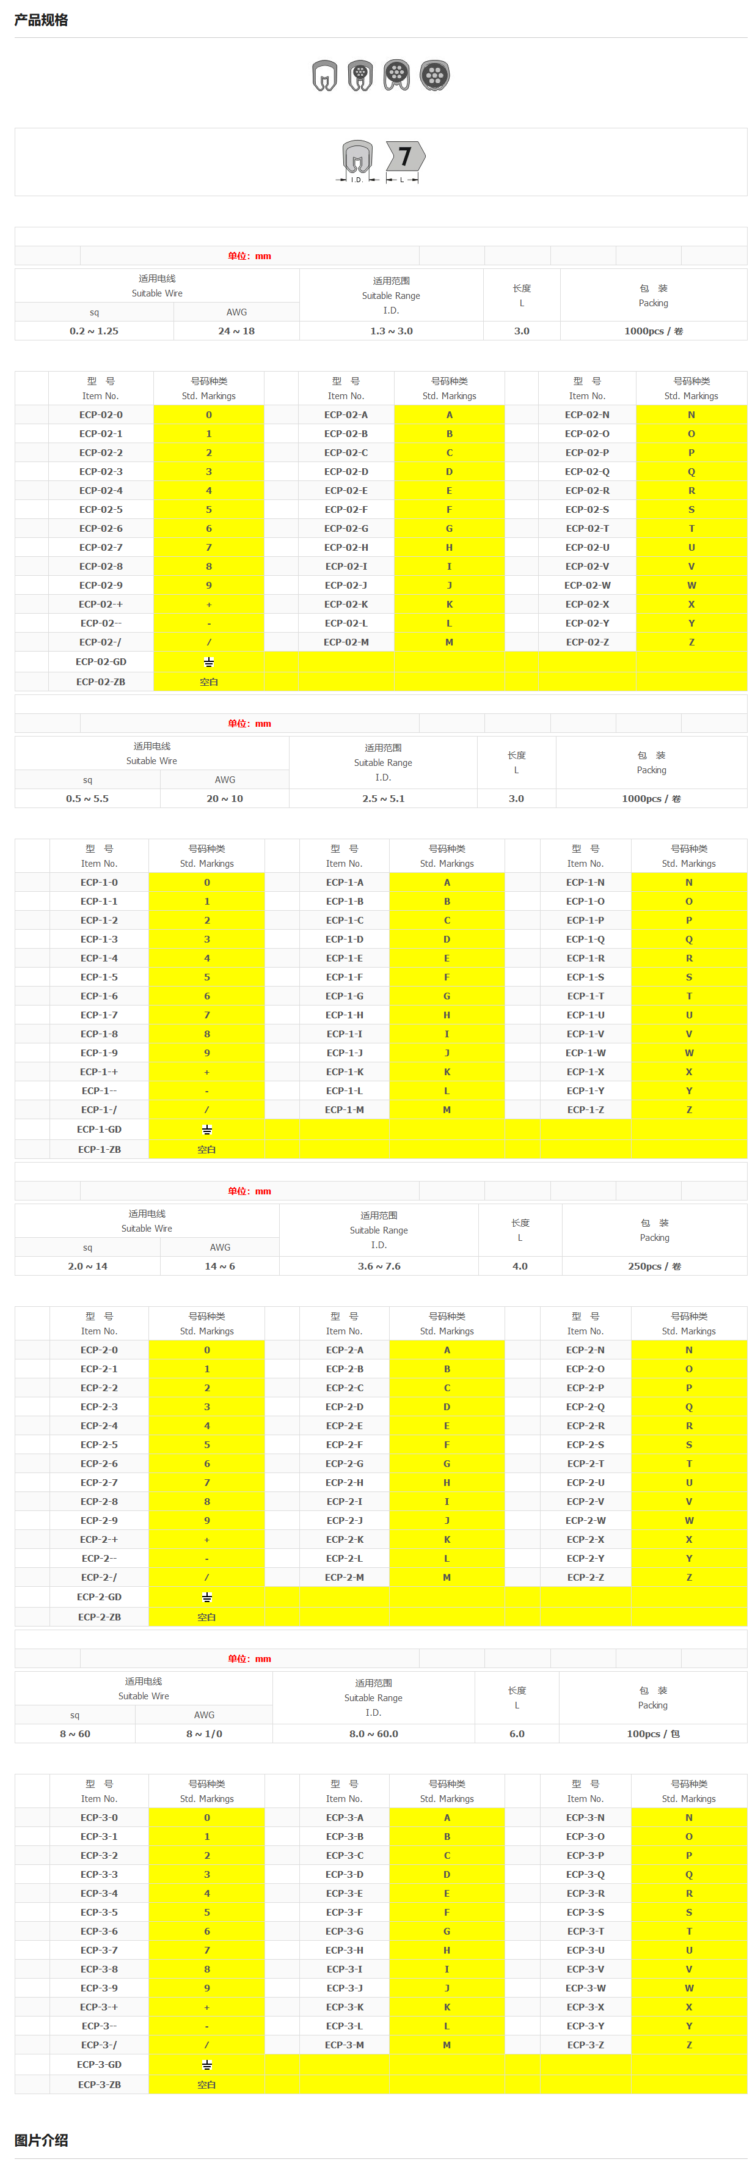Image resolution: width=755 pixels, height=2162 pixels.
Task: Click the yellow 空白 cell for ECP-02-ZB
Action: click(x=209, y=682)
